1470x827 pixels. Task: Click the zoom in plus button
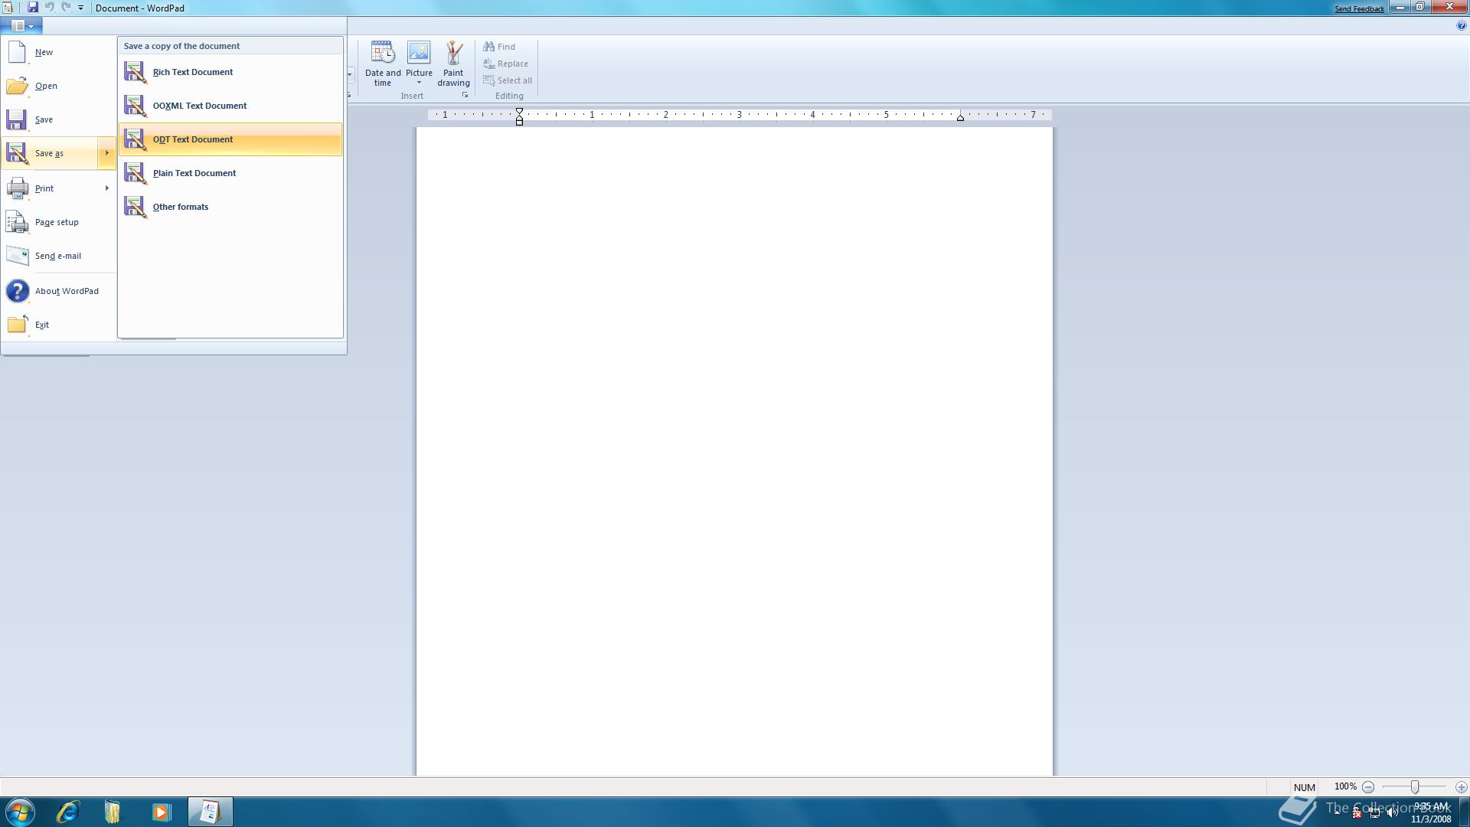(1461, 787)
